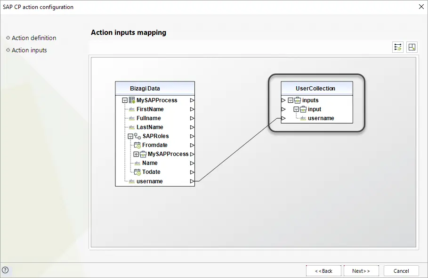Screen dimensions: 428x278
Task: Click the Next button
Action: tap(361, 271)
